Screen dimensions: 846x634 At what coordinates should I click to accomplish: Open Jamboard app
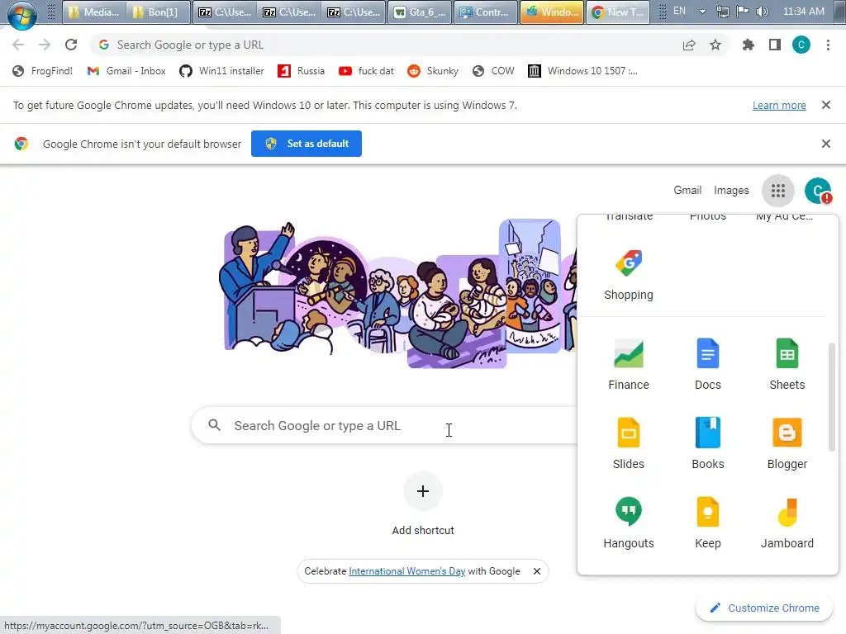(x=787, y=523)
